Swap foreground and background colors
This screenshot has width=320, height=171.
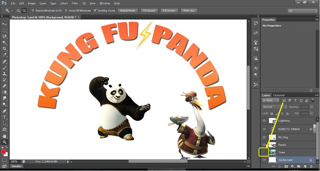point(7,147)
